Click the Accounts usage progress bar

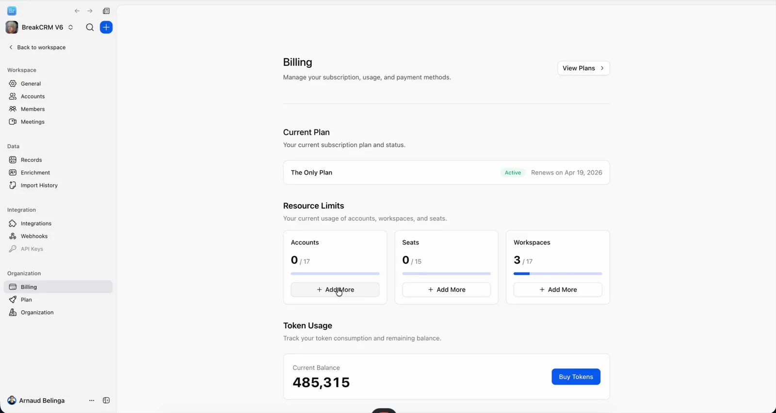(x=335, y=274)
